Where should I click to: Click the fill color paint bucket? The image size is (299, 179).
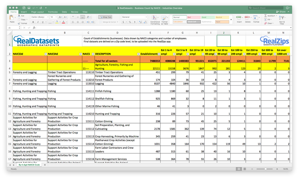point(57,22)
